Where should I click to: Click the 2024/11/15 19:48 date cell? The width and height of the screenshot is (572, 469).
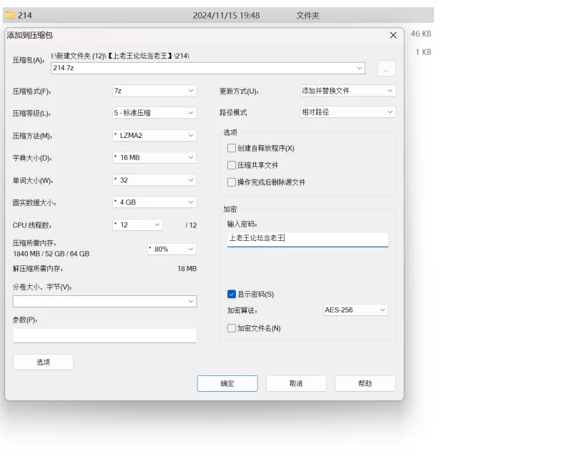point(226,16)
